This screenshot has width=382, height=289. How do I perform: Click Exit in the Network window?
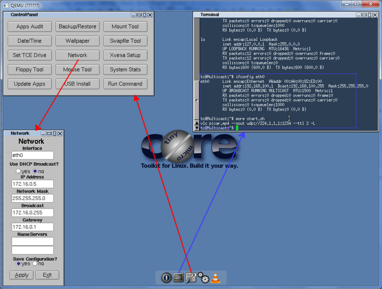pyautogui.click(x=47, y=275)
